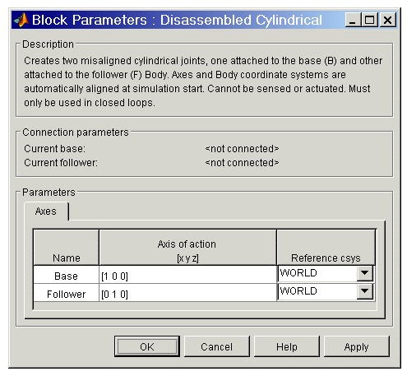407x376 pixels.
Task: Select the Follower WORLD combo box
Action: [326, 291]
